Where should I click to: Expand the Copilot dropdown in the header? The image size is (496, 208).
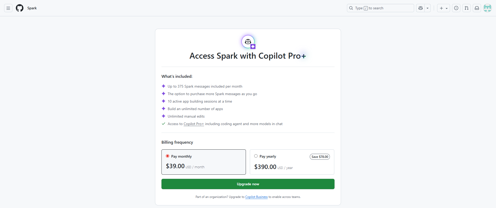428,8
